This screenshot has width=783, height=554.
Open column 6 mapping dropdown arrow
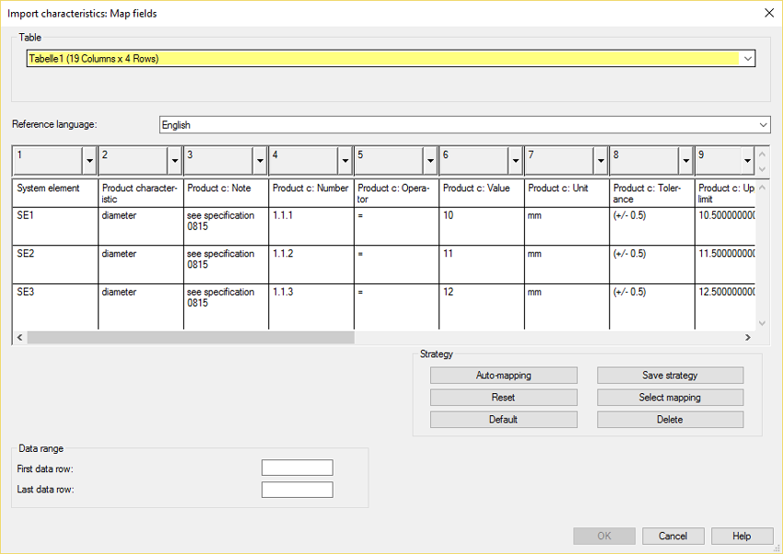pos(515,160)
